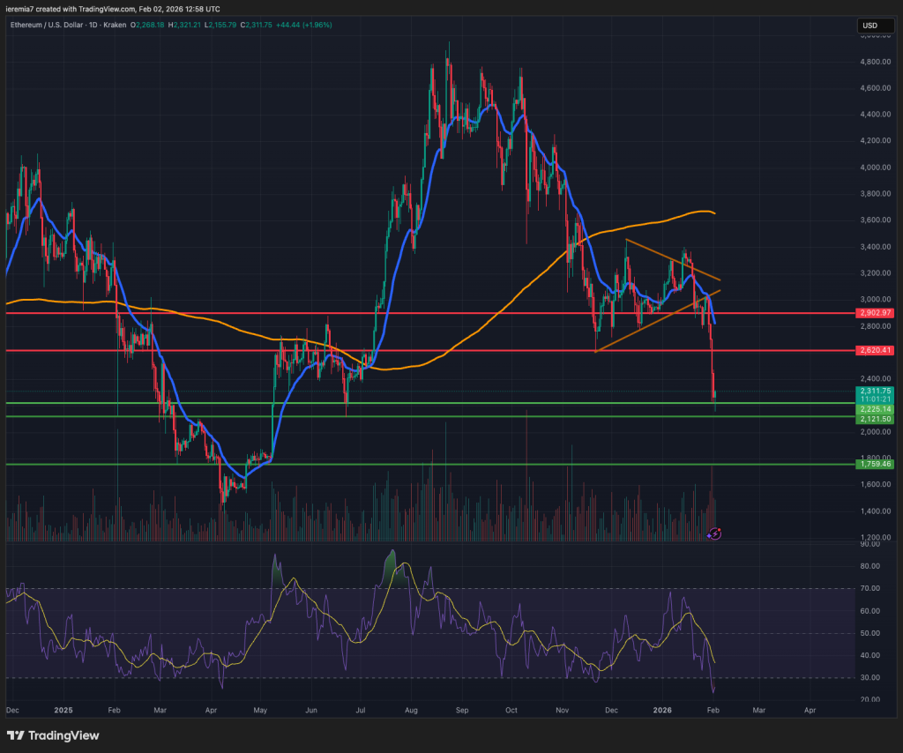Viewport: 903px width, 753px height.
Task: Select the red 2,620.41 price level label
Action: tap(875, 351)
